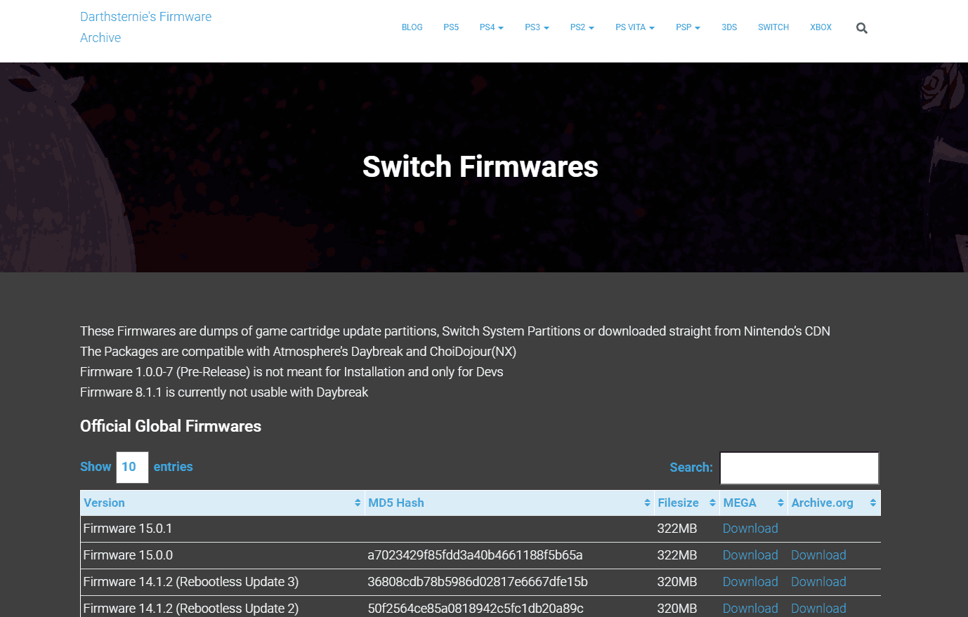Select hash 50f2564ce85a0818942c5fc1db20a89c
Image resolution: width=968 pixels, height=617 pixels.
point(476,609)
